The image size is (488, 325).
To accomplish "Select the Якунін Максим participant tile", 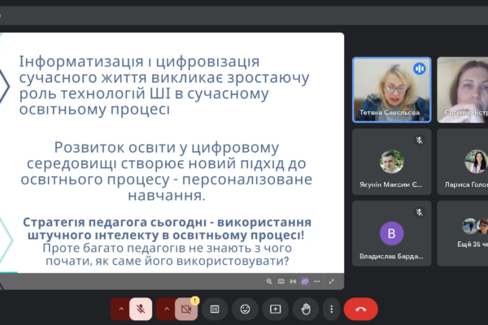I will coord(391,162).
